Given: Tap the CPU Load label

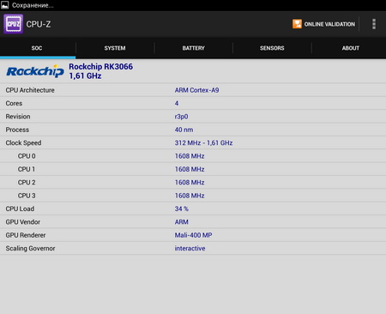Looking at the screenshot, I should click(x=20, y=208).
